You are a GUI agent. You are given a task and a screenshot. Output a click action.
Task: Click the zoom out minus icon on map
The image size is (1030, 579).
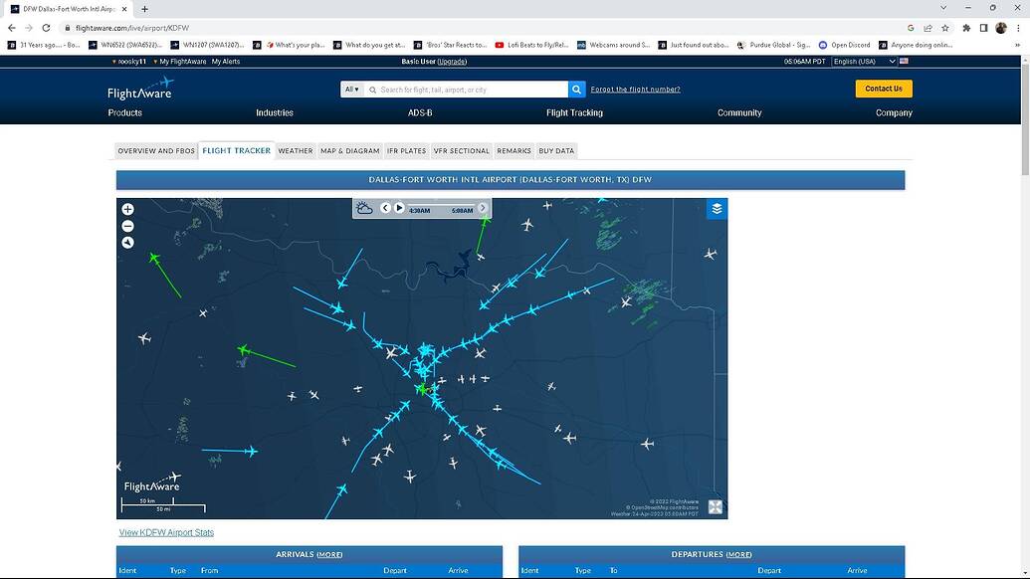(x=127, y=226)
